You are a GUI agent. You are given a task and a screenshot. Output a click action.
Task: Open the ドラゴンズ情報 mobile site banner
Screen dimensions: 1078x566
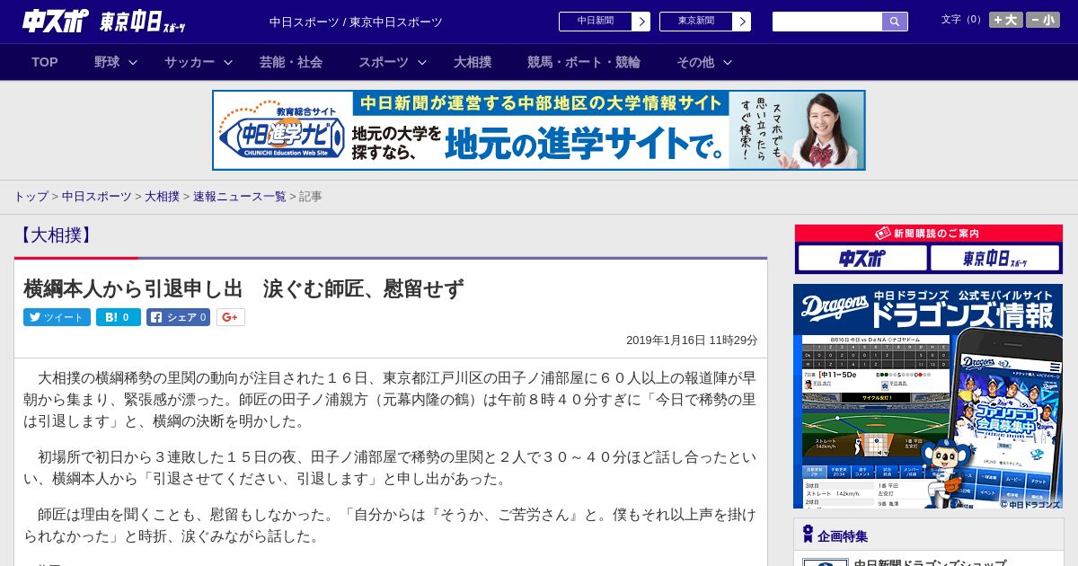(x=928, y=396)
